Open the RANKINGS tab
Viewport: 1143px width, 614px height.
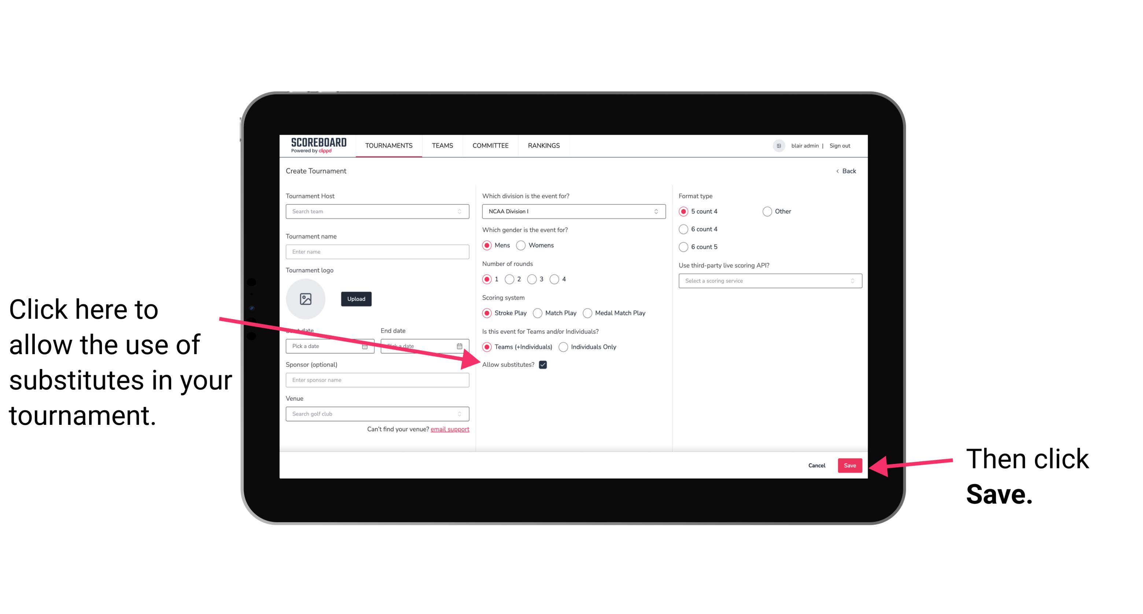[x=543, y=145]
